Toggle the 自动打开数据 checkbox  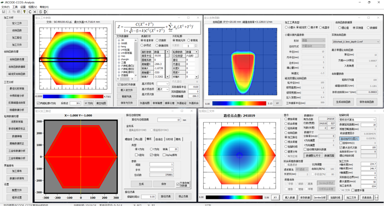(119, 84)
